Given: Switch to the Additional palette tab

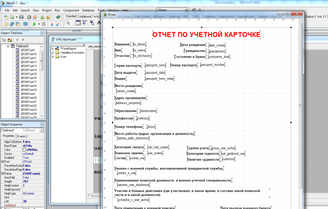Looking at the screenshot, I should pos(85,16).
